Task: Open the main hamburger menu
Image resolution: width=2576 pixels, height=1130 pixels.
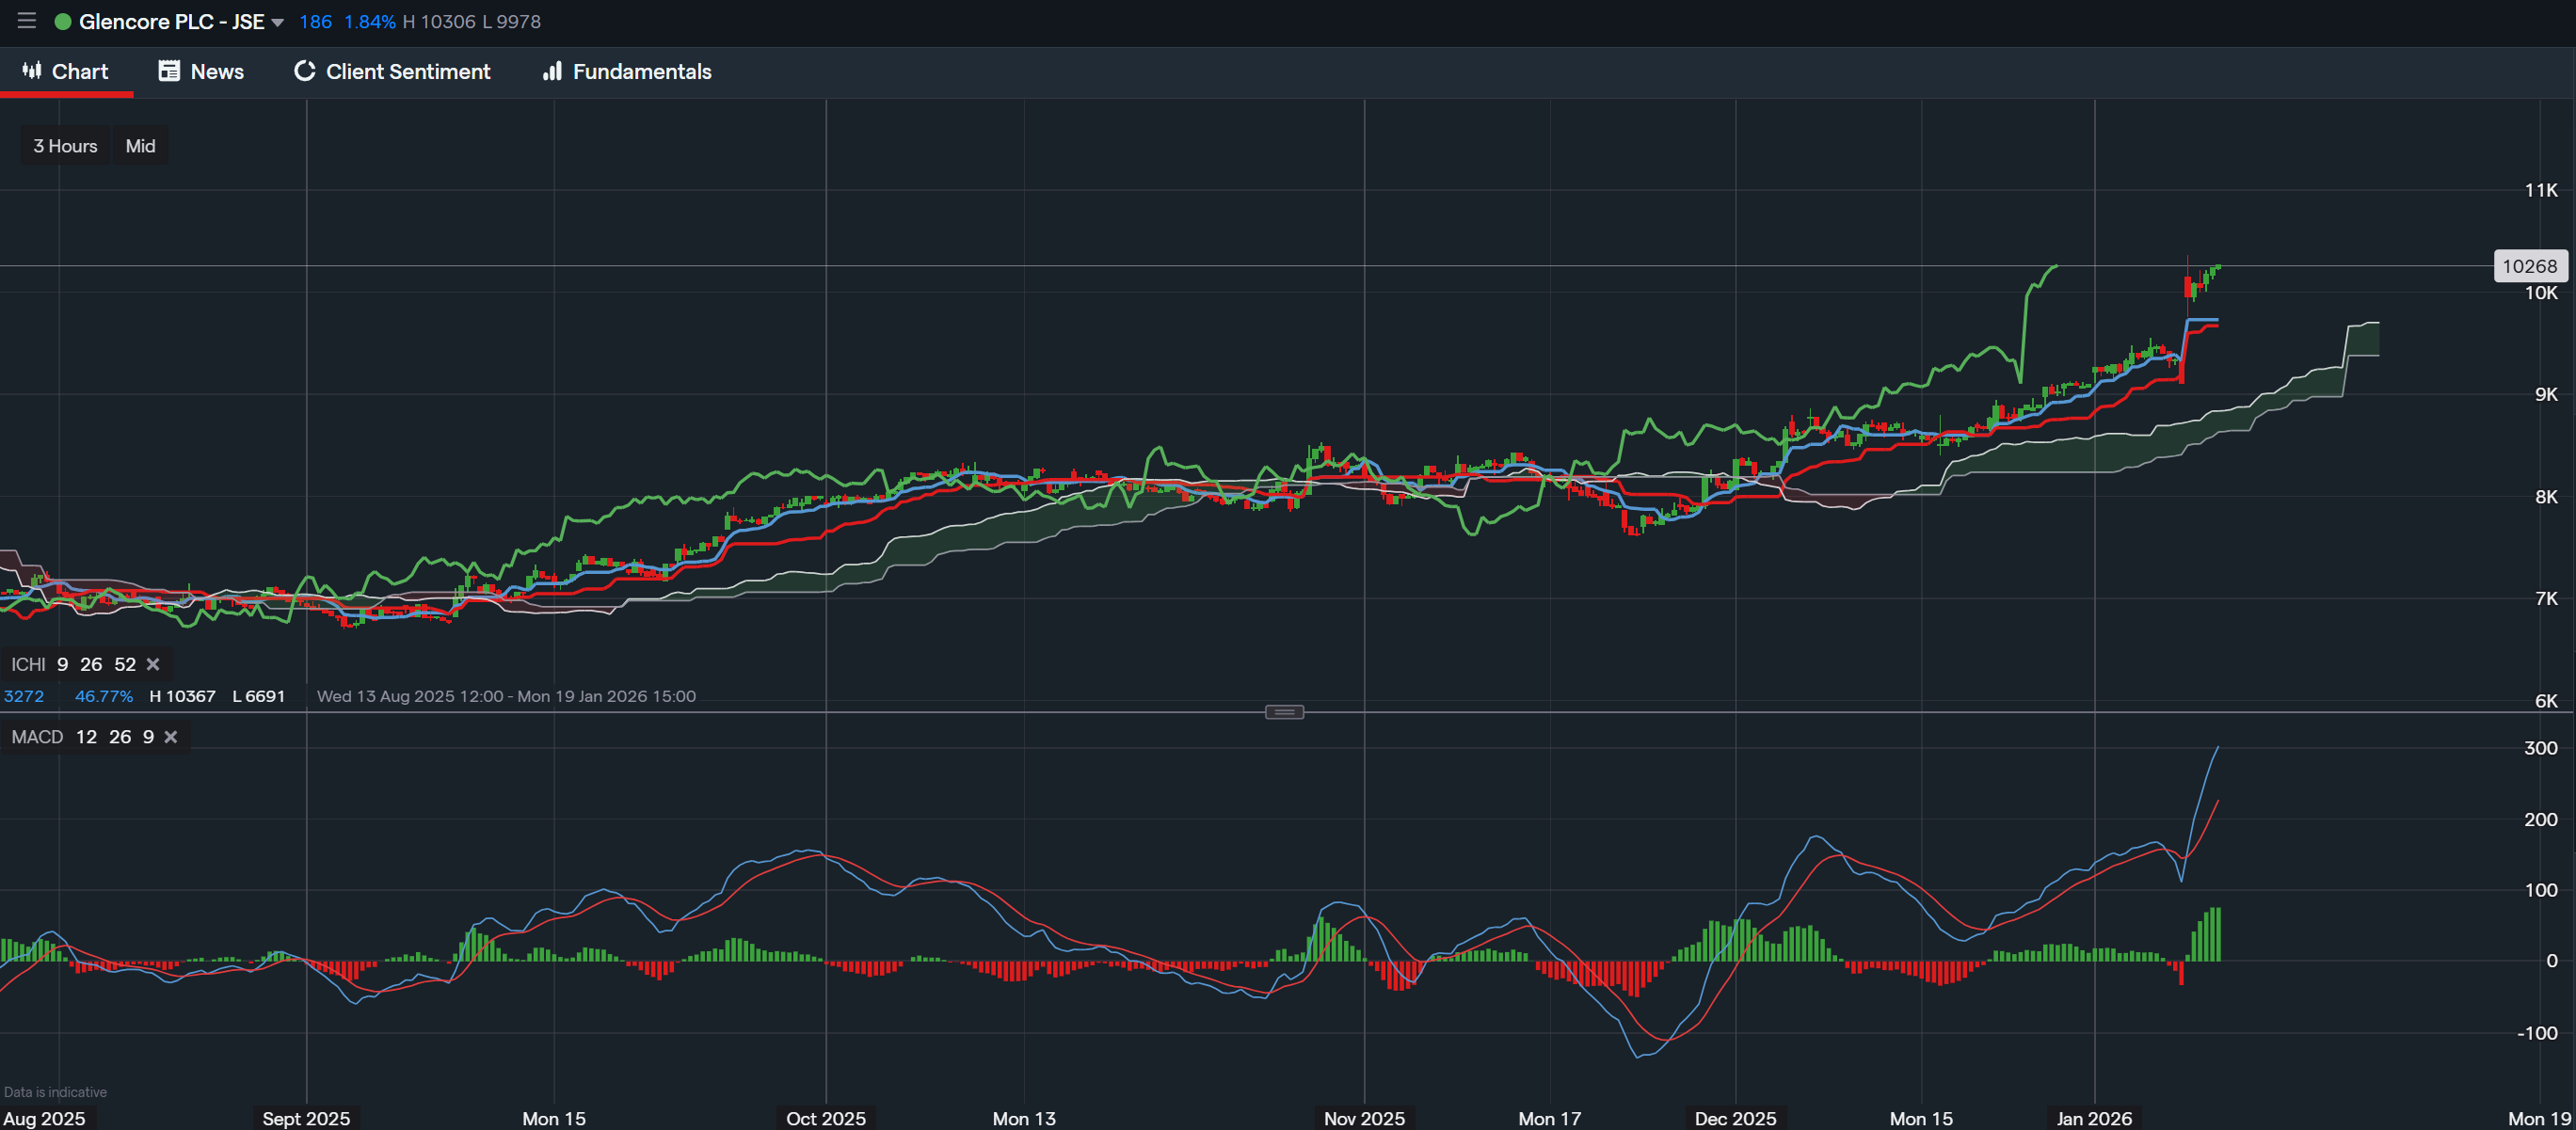Action: [26, 20]
